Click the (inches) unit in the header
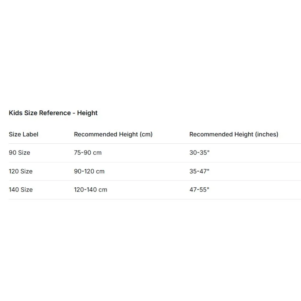 pos(267,134)
